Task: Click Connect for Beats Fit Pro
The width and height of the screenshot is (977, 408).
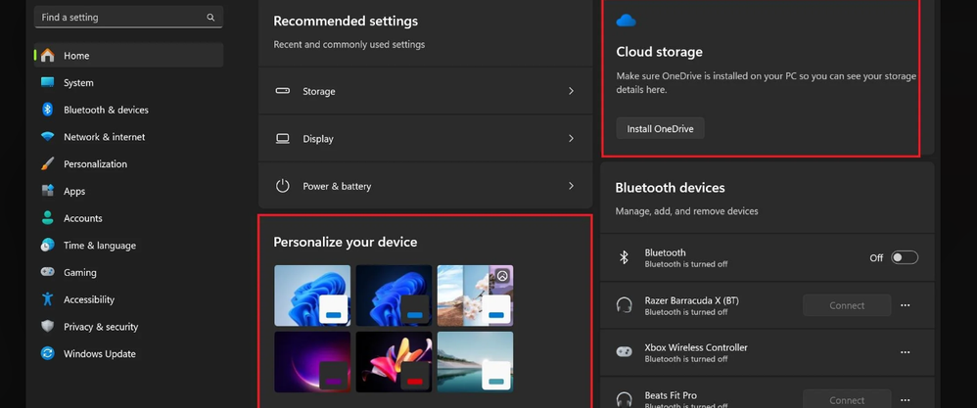Action: (x=846, y=398)
